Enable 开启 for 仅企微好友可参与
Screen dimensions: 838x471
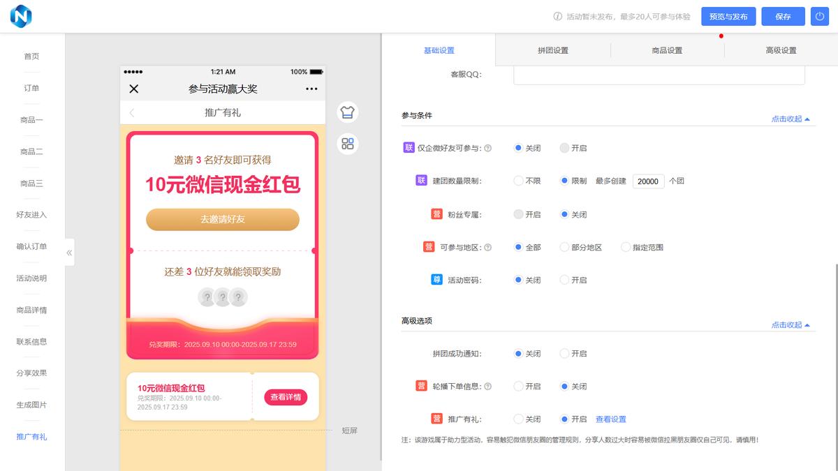click(x=564, y=148)
